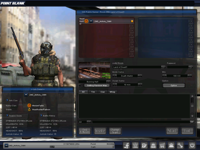
Task: Open the Burning Hall map dropdown
Action: click(x=108, y=82)
